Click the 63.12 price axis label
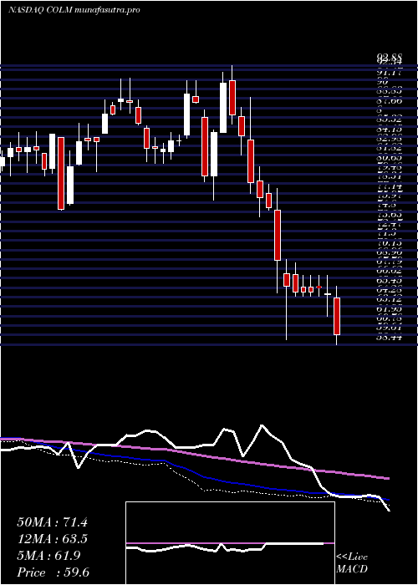 pyautogui.click(x=390, y=300)
